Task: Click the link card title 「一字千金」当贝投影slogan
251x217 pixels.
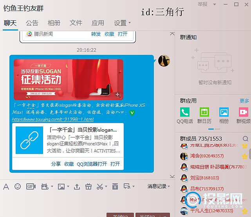Action: 83,130
